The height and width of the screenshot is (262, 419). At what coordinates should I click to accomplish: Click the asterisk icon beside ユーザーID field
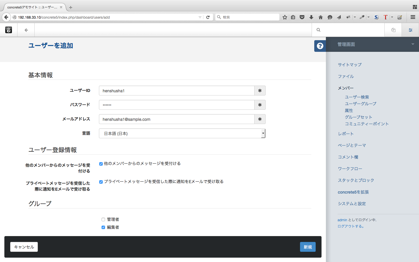point(260,91)
